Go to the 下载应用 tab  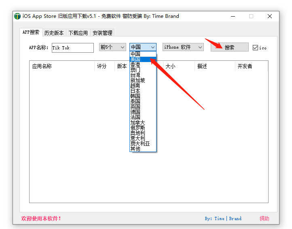(x=78, y=33)
